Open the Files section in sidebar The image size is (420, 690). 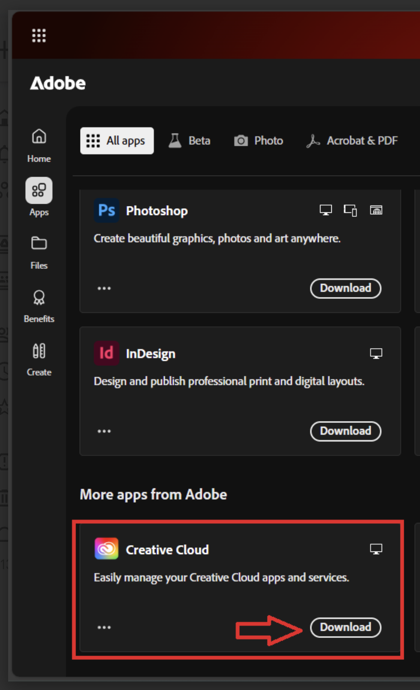(x=38, y=243)
